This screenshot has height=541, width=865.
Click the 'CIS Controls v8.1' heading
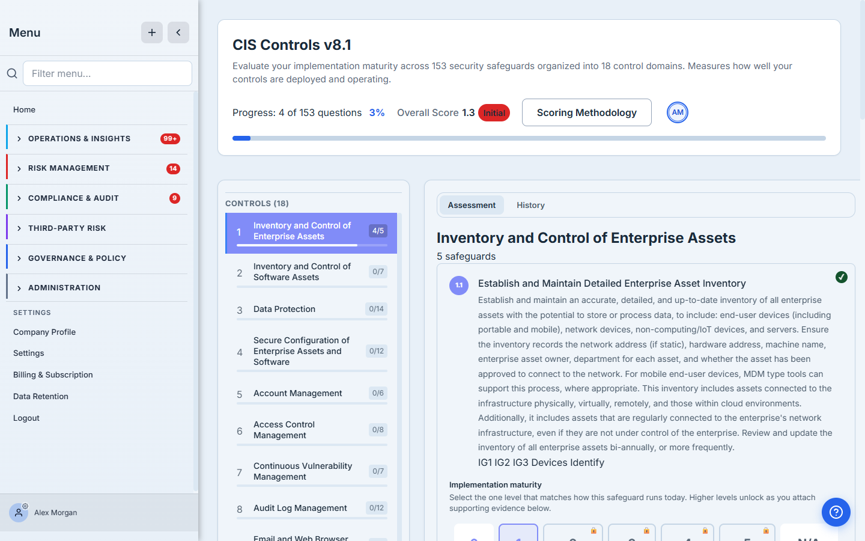coord(292,45)
